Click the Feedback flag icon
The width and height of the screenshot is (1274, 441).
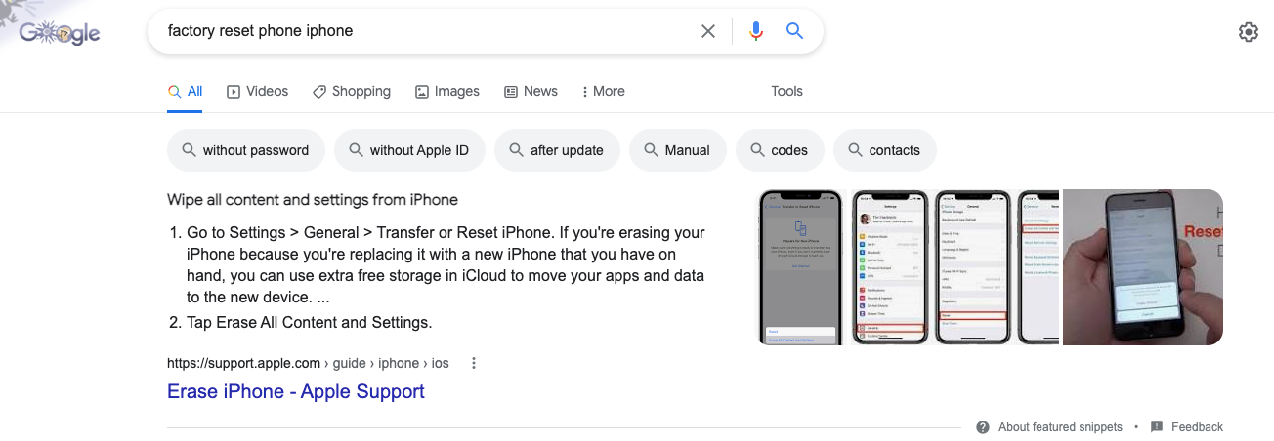click(1157, 427)
